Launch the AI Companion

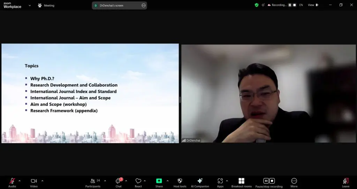tap(200, 183)
